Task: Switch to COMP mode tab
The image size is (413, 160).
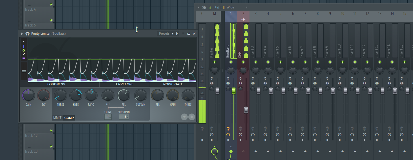Action: (69, 118)
